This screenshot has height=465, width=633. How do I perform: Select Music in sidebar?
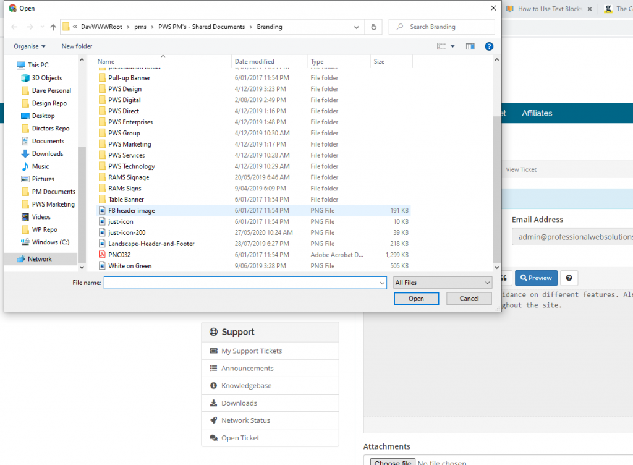(x=40, y=166)
